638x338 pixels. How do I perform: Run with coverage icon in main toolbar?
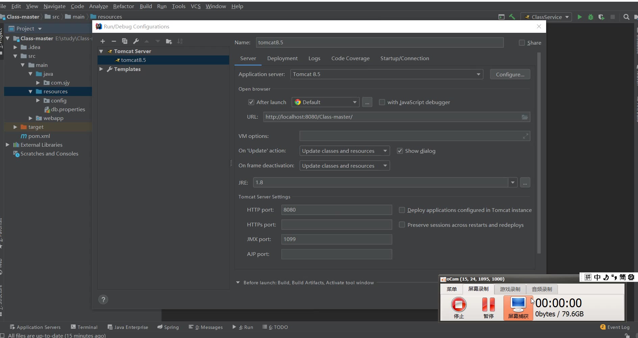pyautogui.click(x=602, y=17)
